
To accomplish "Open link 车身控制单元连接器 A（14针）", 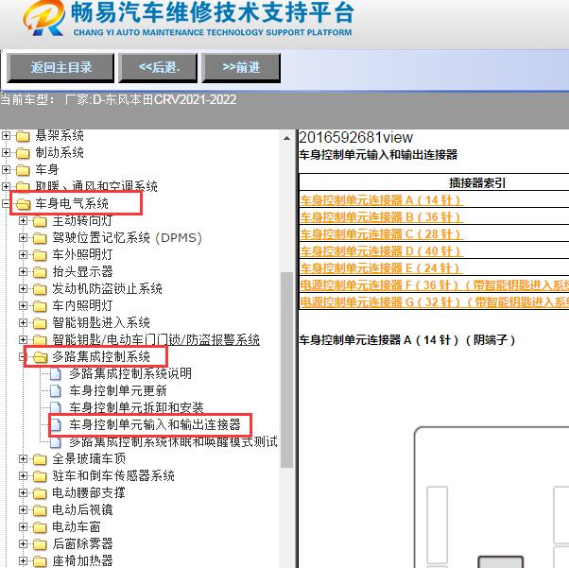I will pyautogui.click(x=381, y=200).
